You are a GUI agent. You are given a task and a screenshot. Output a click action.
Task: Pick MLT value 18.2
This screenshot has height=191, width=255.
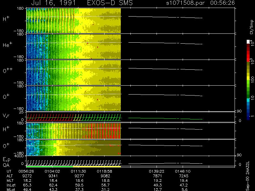pos(27,180)
